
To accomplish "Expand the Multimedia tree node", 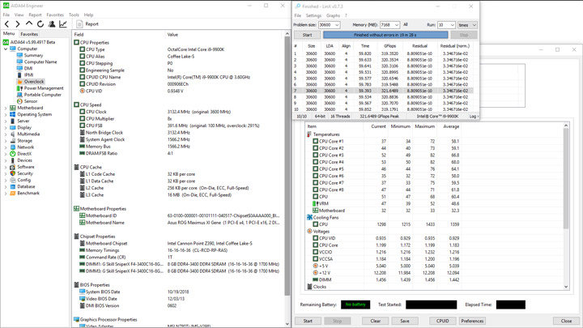I will (x=6, y=134).
